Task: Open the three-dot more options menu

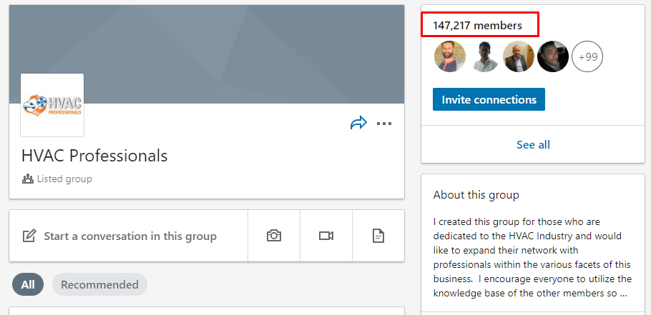Action: pyautogui.click(x=384, y=123)
